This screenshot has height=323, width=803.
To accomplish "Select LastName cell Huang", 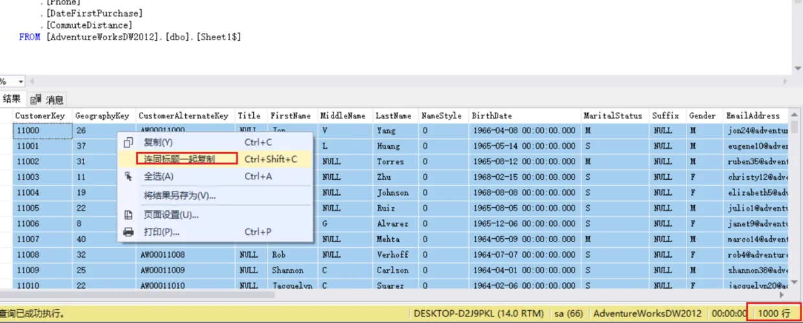I will tap(395, 146).
